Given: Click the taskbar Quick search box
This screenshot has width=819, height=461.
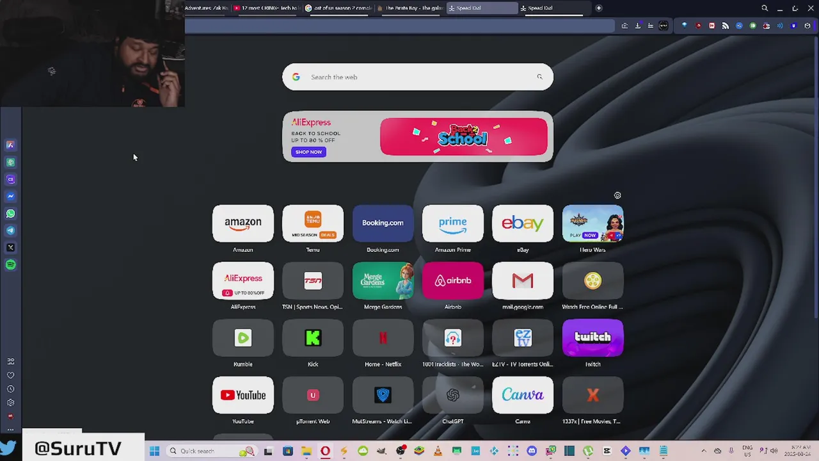Looking at the screenshot, I should [x=212, y=451].
